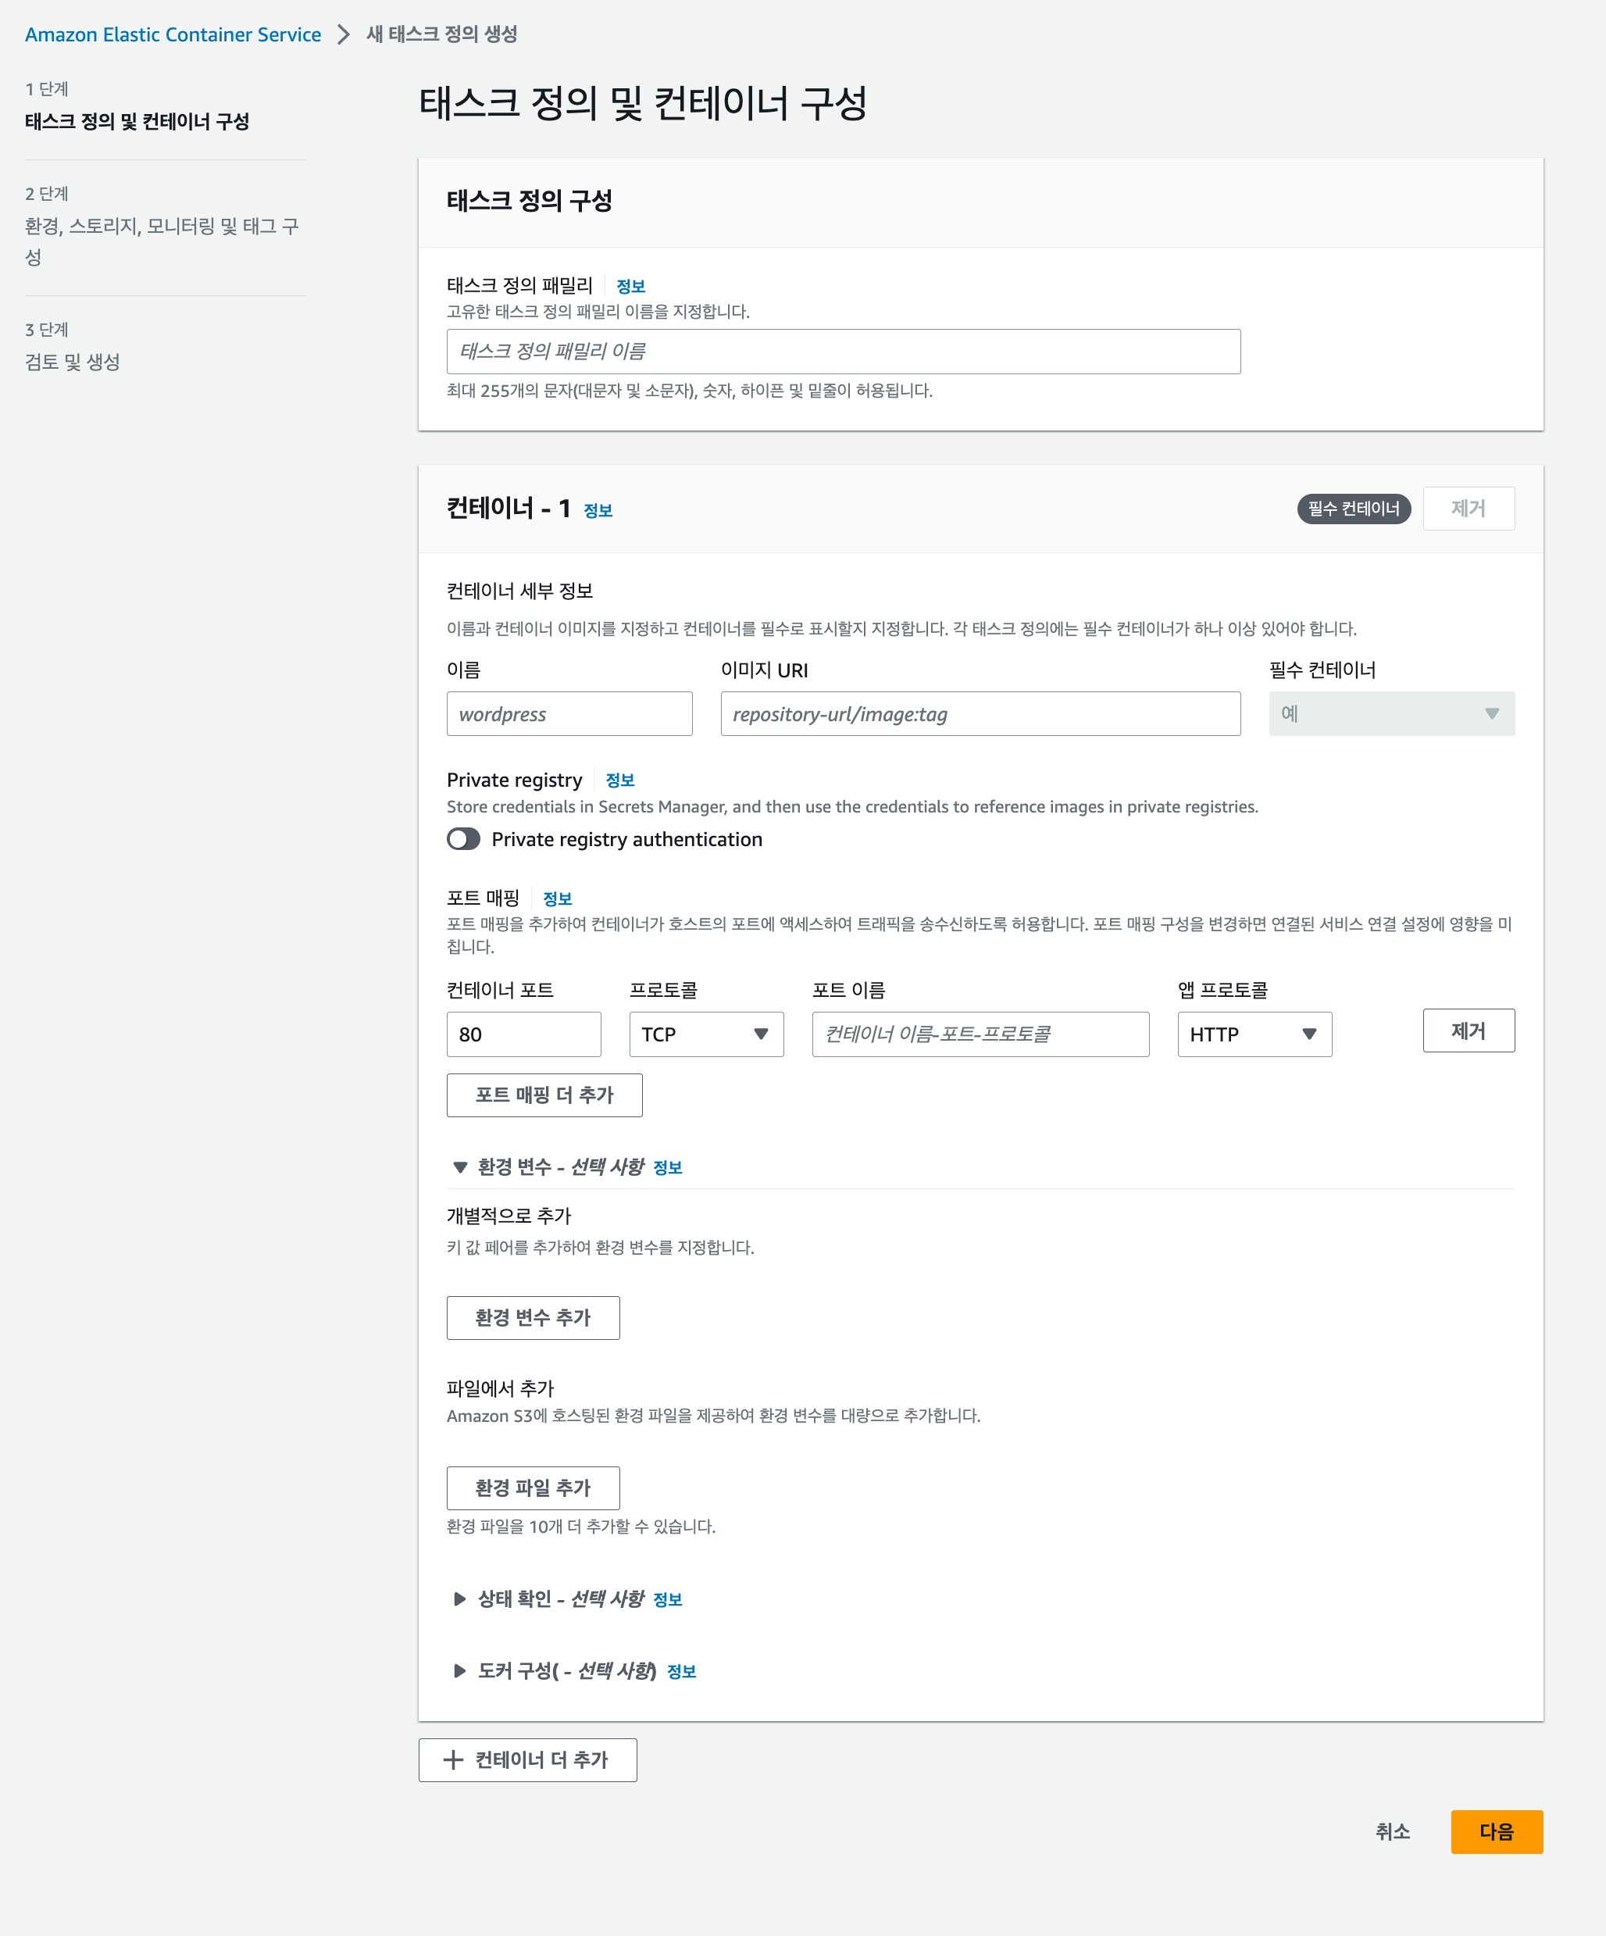
Task: Open the 필수 컨테이너 dropdown
Action: [1391, 713]
